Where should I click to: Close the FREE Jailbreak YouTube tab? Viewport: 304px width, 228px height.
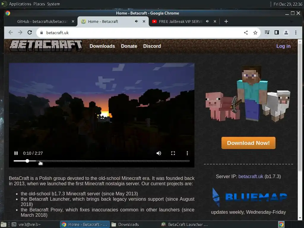coord(215,21)
